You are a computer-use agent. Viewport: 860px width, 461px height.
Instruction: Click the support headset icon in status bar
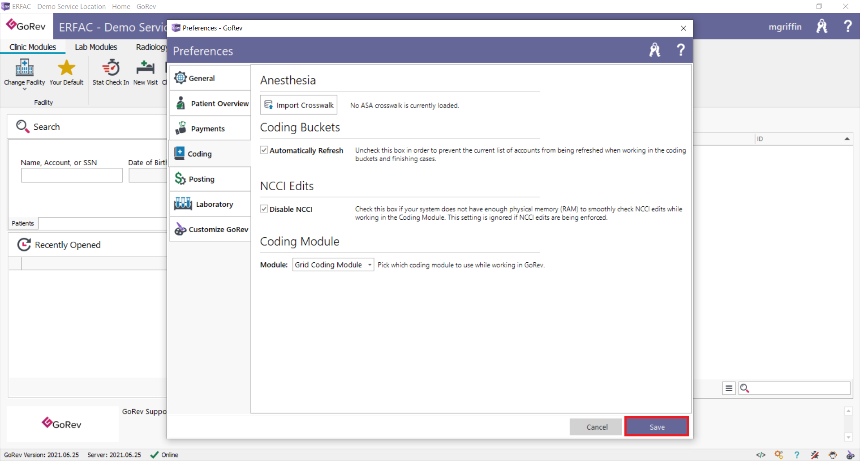tap(833, 455)
